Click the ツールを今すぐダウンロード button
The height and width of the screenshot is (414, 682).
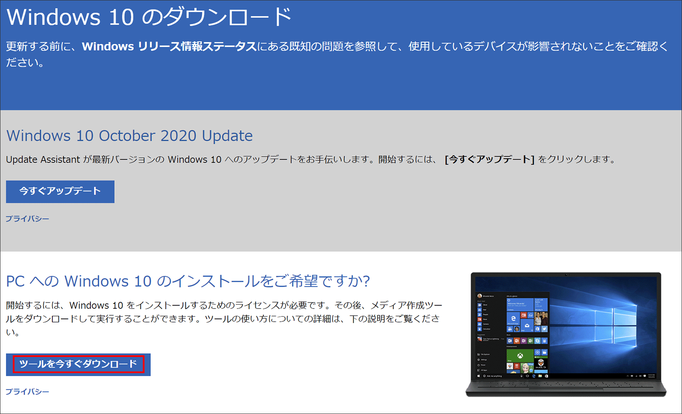pos(78,365)
